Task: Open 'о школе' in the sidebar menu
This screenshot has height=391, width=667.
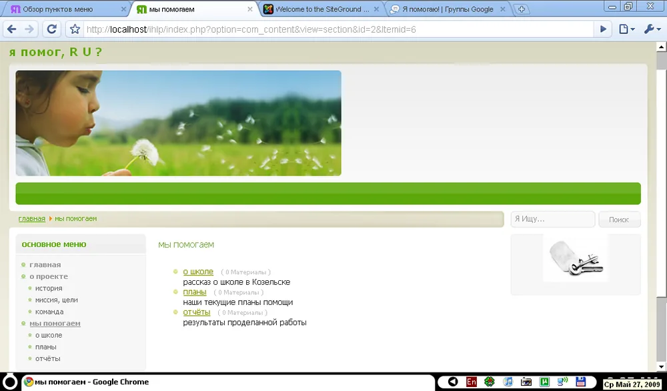Action: 49,335
